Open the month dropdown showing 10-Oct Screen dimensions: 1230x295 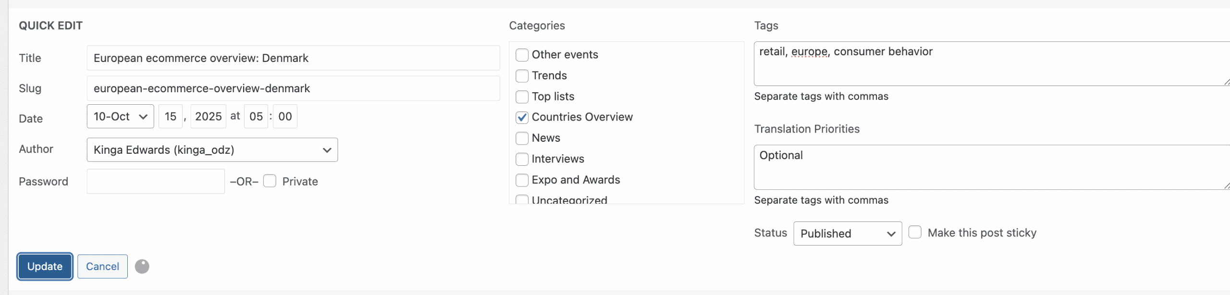click(x=120, y=116)
